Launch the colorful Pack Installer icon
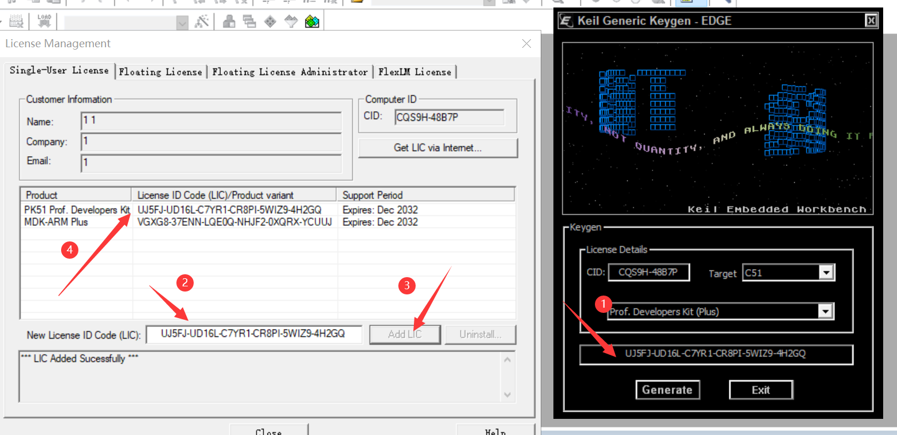The height and width of the screenshot is (435, 897). click(x=312, y=22)
